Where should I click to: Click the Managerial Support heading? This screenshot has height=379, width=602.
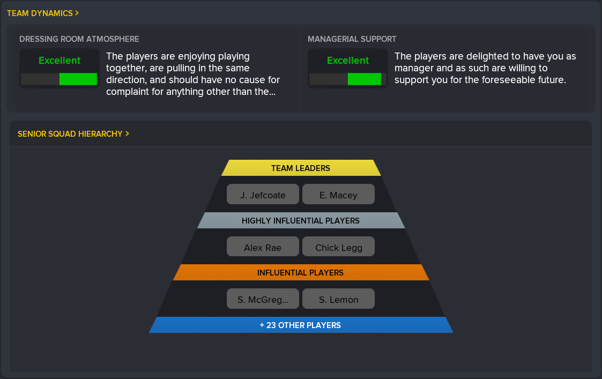[352, 39]
